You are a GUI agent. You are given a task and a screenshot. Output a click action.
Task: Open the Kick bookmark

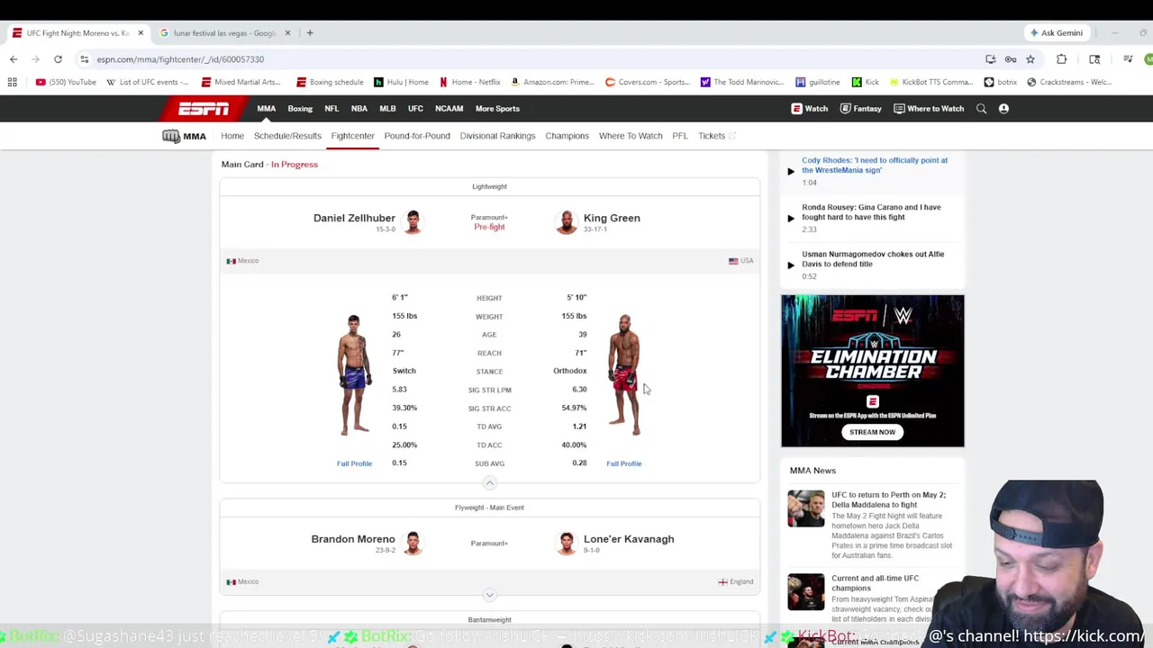(866, 82)
